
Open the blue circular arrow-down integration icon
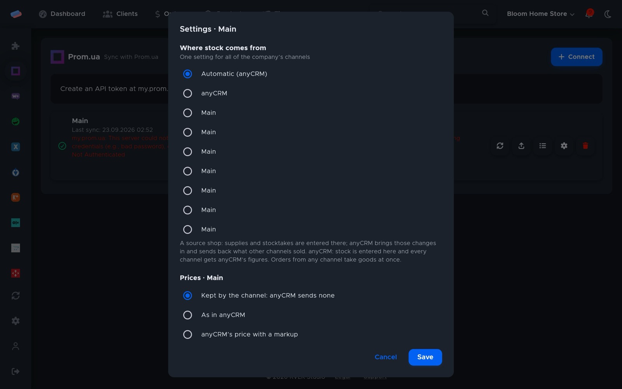[16, 172]
